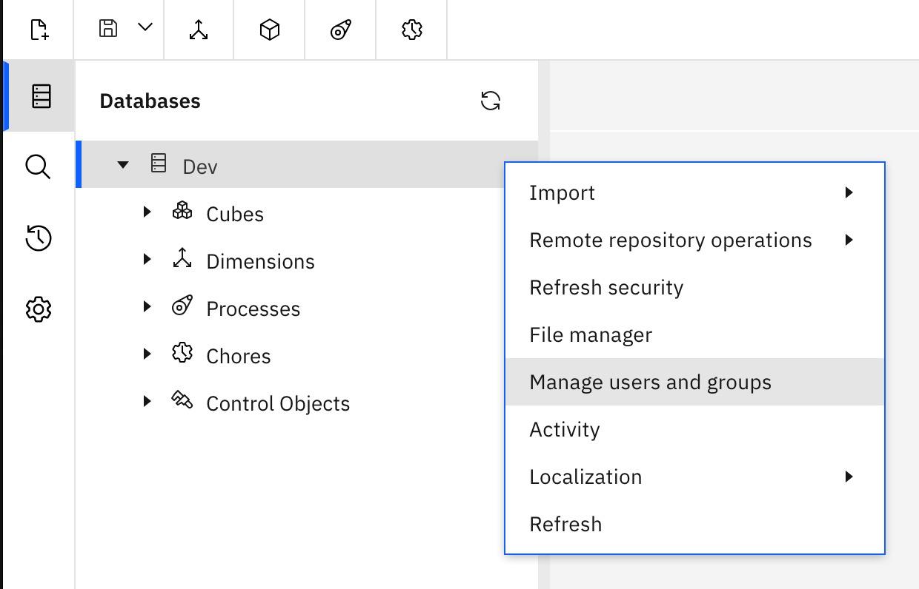Click the process icon in the top toolbar

(340, 30)
